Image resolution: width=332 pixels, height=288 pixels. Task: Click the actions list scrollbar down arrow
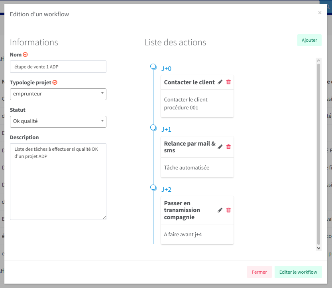[x=318, y=247]
